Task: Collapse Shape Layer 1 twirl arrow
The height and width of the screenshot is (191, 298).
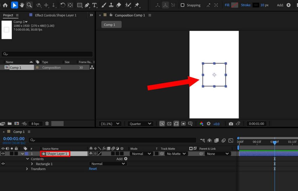Action: (23, 154)
